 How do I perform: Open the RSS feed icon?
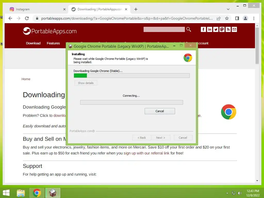click(x=228, y=29)
